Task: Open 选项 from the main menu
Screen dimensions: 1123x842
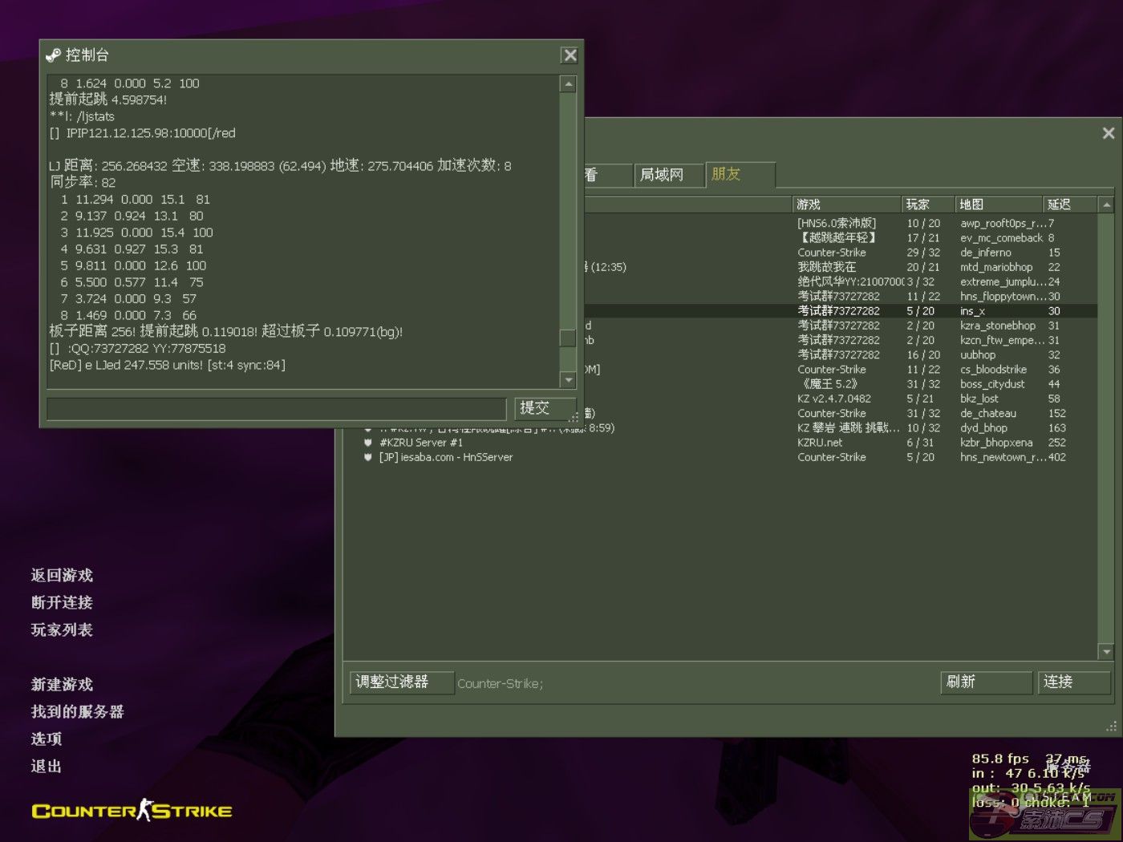Action: click(47, 739)
